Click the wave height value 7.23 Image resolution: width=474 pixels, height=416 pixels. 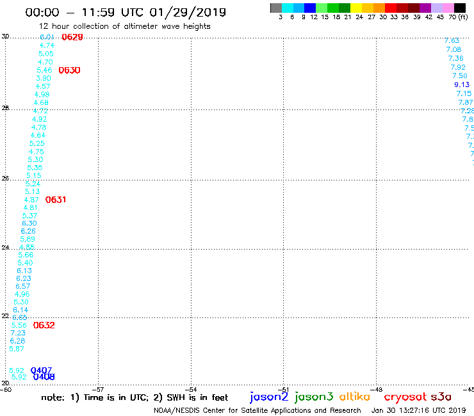18,333
